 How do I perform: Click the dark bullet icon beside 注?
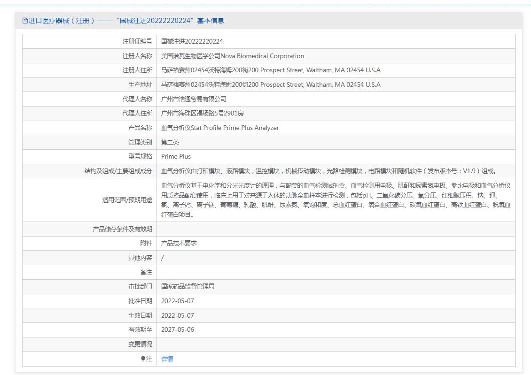tap(143, 359)
